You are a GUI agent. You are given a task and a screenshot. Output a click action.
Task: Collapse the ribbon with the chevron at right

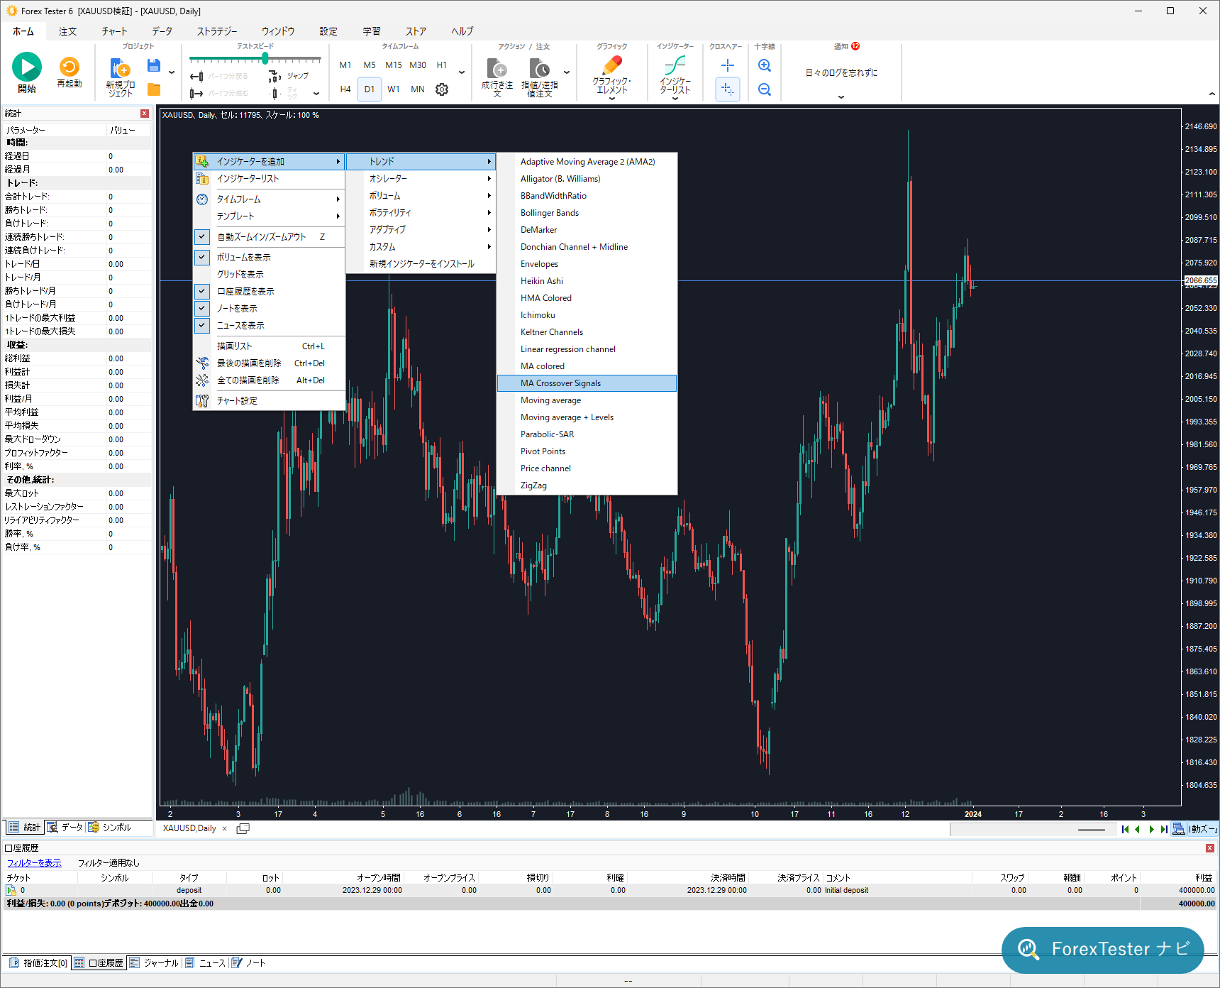point(1211,94)
